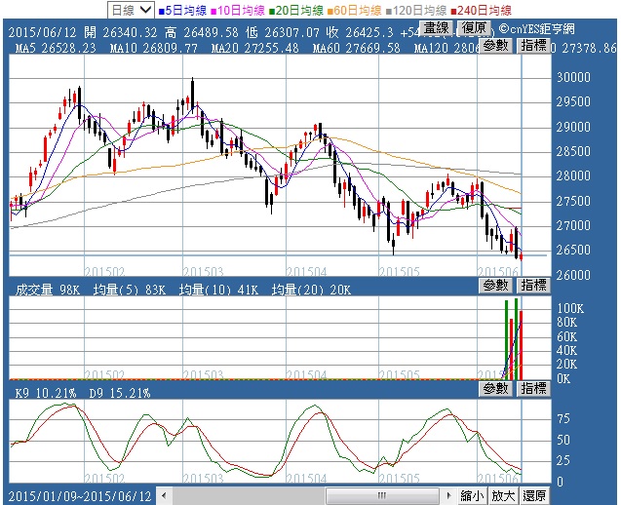
Task: Click the 畫線 draw line button
Action: click(x=436, y=28)
